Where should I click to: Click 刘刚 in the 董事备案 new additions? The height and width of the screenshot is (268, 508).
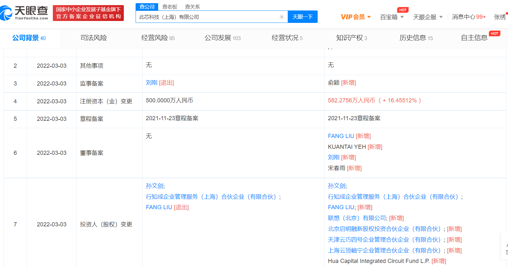point(334,157)
